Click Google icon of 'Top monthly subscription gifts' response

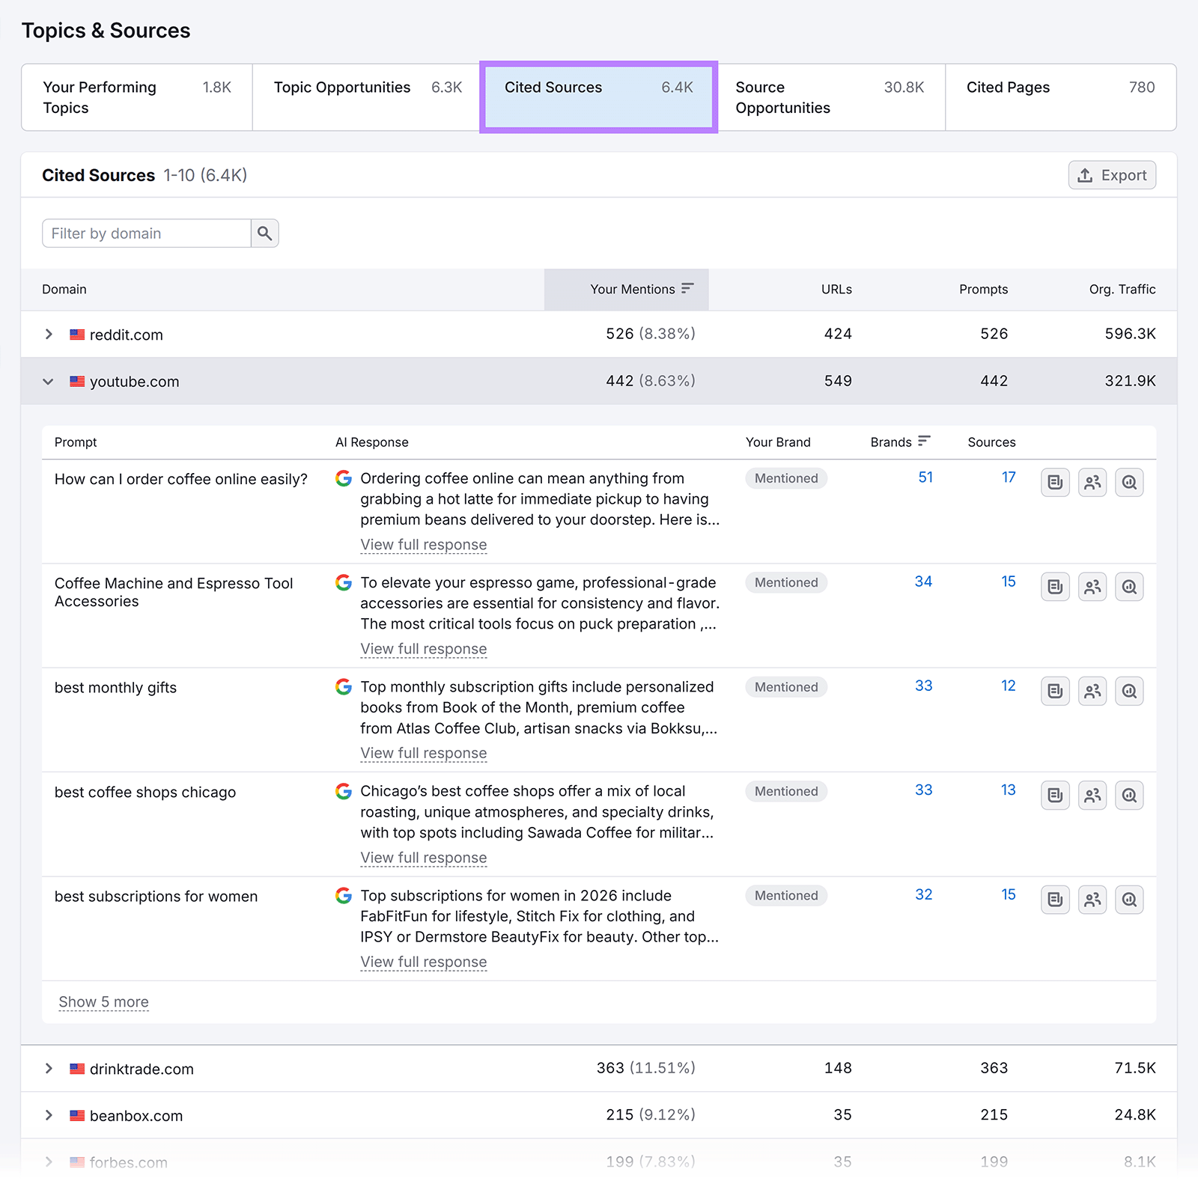344,686
